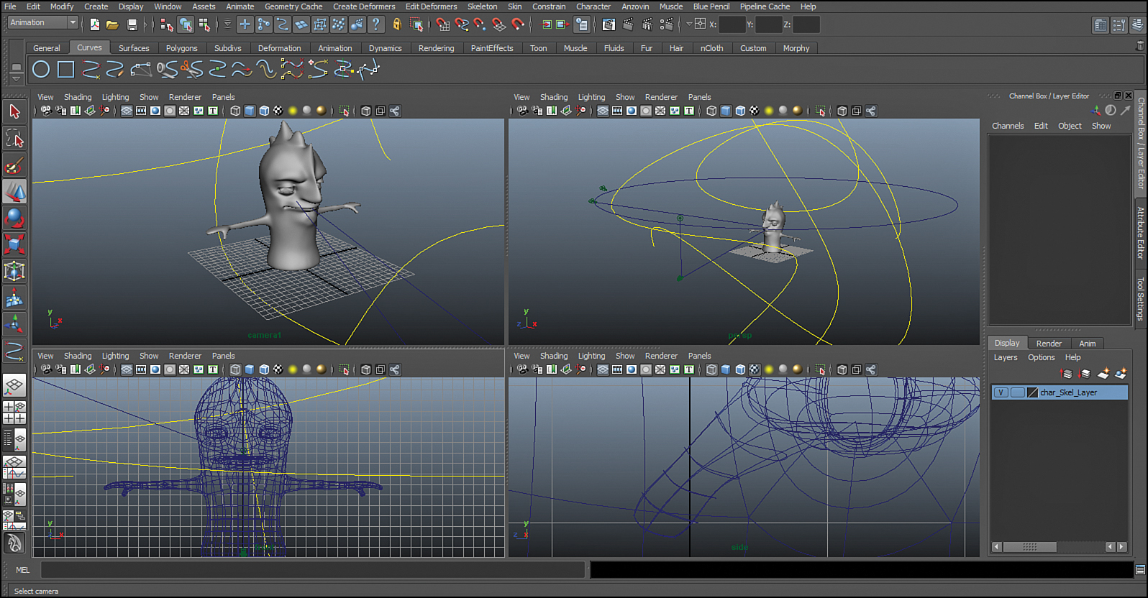Open the Renderer menu of the side panel
This screenshot has height=598, width=1148.
[661, 356]
